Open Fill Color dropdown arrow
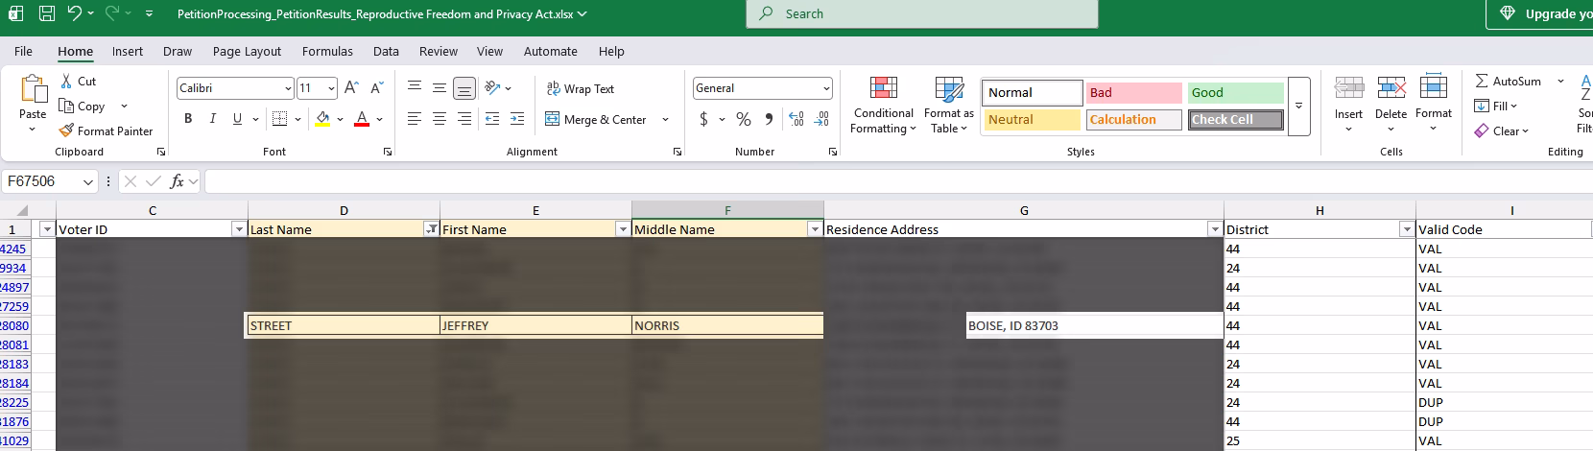 point(340,120)
